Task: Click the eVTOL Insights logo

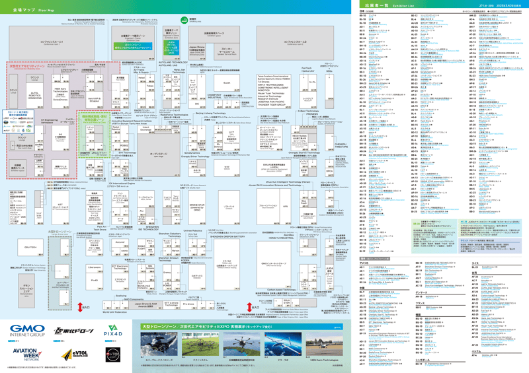Action: tap(75, 355)
